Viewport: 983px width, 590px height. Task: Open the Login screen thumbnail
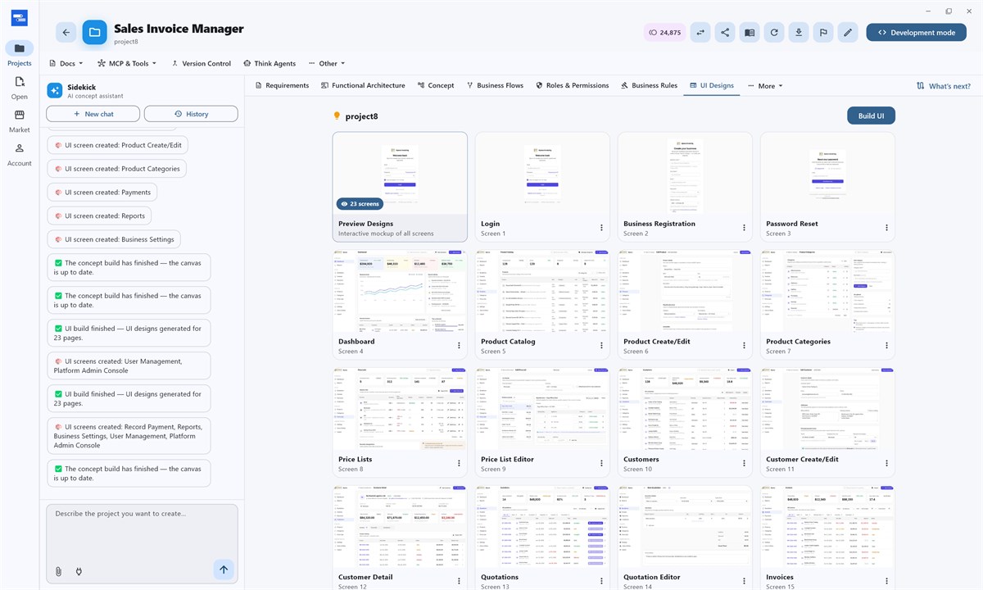tap(542, 174)
